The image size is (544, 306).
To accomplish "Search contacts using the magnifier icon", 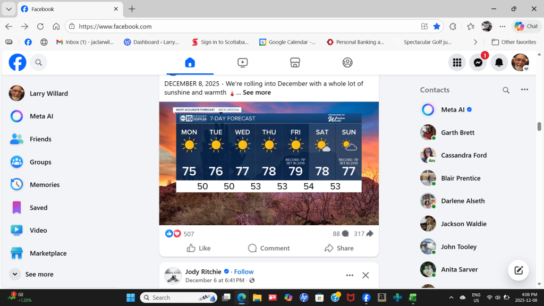I will 506,90.
